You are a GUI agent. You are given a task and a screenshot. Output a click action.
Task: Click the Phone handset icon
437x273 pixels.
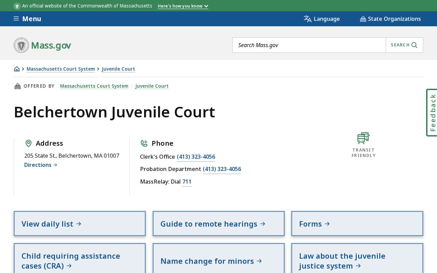[144, 143]
